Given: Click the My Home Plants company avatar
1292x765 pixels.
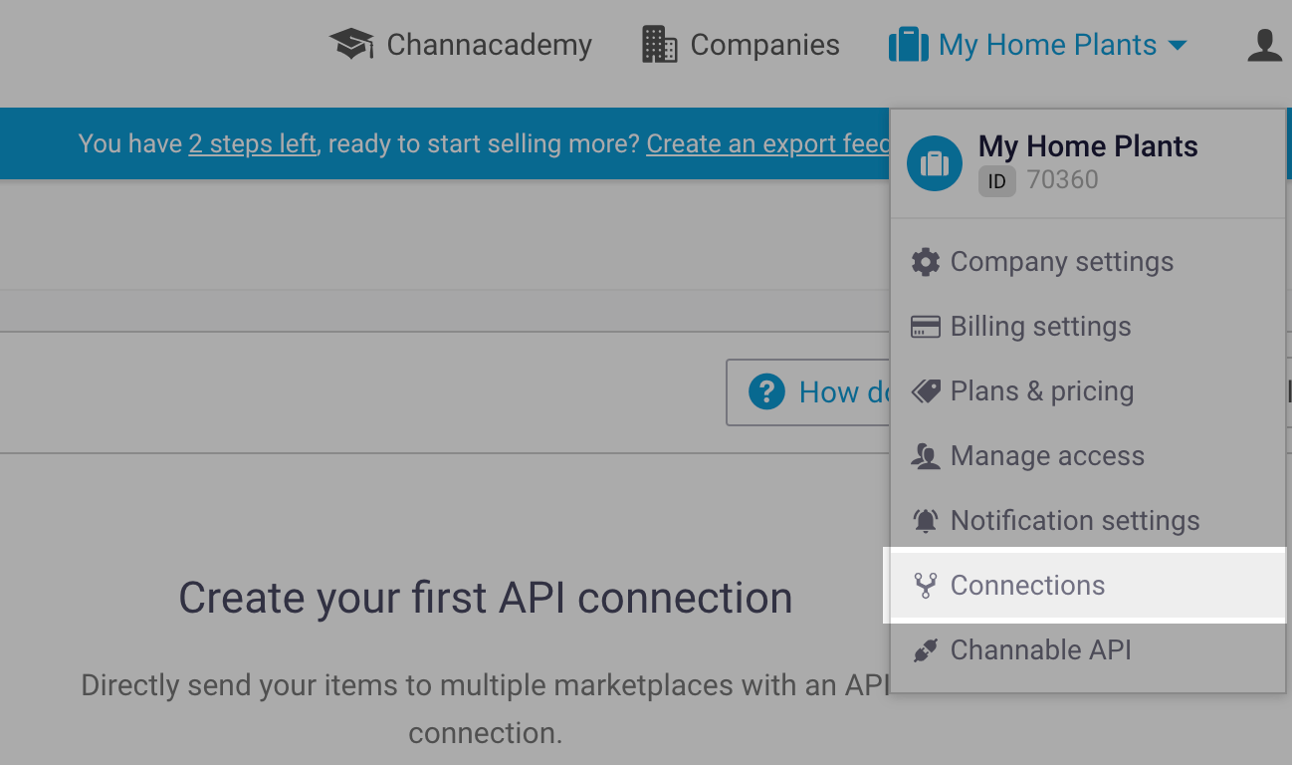Looking at the screenshot, I should [934, 162].
